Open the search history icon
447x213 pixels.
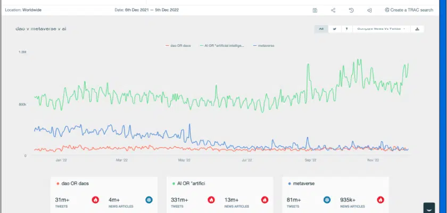coord(351,10)
